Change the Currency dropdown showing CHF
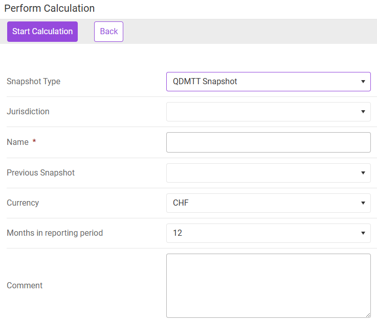Image resolution: width=377 pixels, height=324 pixels. coord(269,203)
